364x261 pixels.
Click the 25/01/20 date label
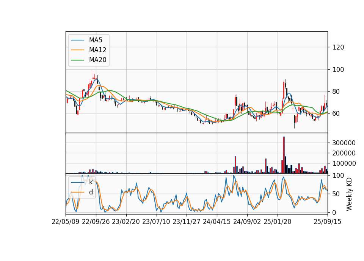pyautogui.click(x=278, y=222)
